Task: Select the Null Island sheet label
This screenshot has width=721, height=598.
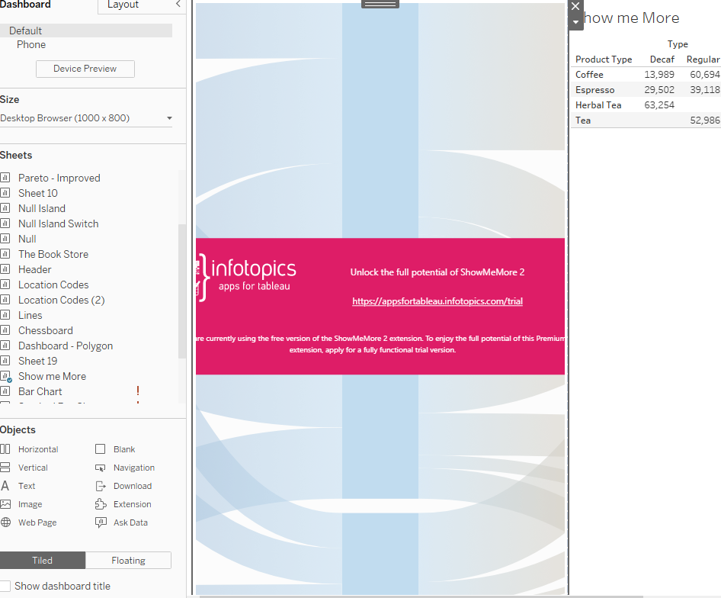Action: tap(41, 208)
